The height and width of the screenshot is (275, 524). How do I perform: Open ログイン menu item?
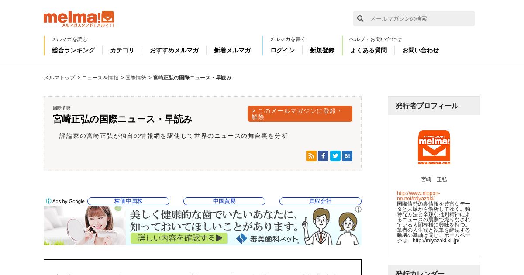283,50
